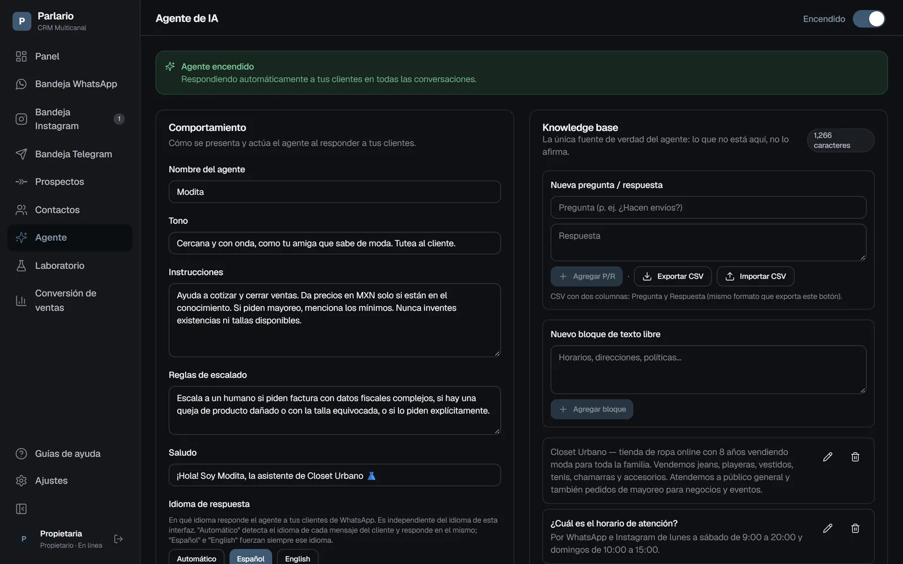
Task: Click the Tono input field
Action: click(335, 243)
